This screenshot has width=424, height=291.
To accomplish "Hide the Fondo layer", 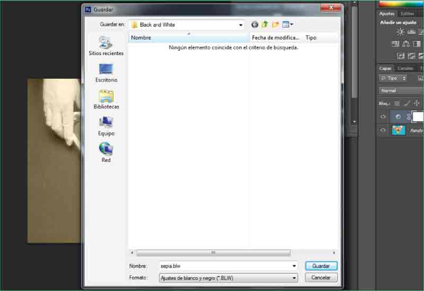I will point(383,130).
